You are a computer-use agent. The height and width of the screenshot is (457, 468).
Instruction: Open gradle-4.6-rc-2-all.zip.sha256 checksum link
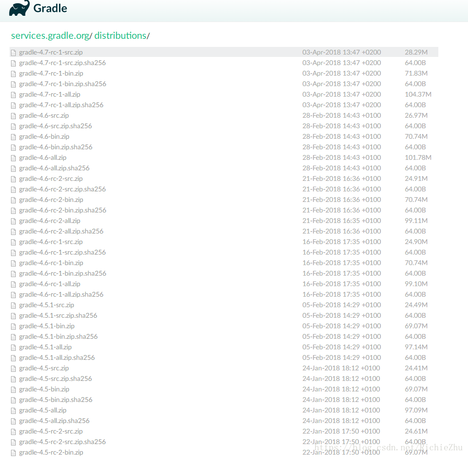coord(61,231)
